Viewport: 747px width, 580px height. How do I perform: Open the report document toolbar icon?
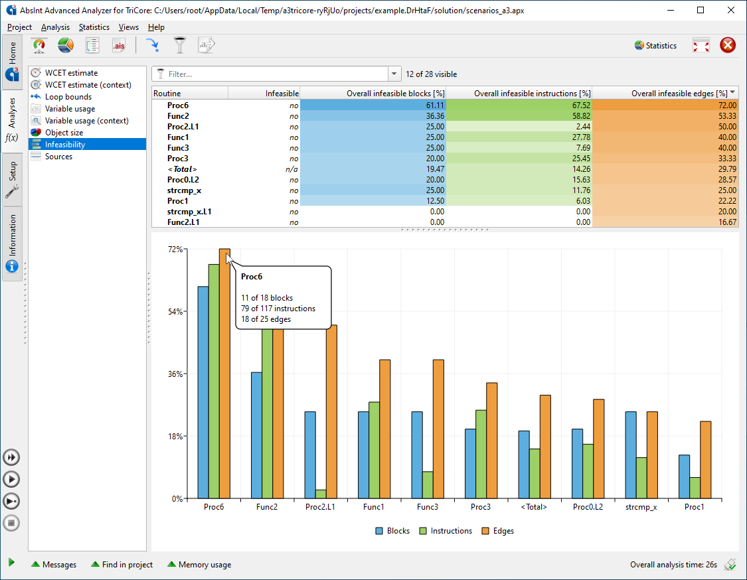pyautogui.click(x=92, y=45)
